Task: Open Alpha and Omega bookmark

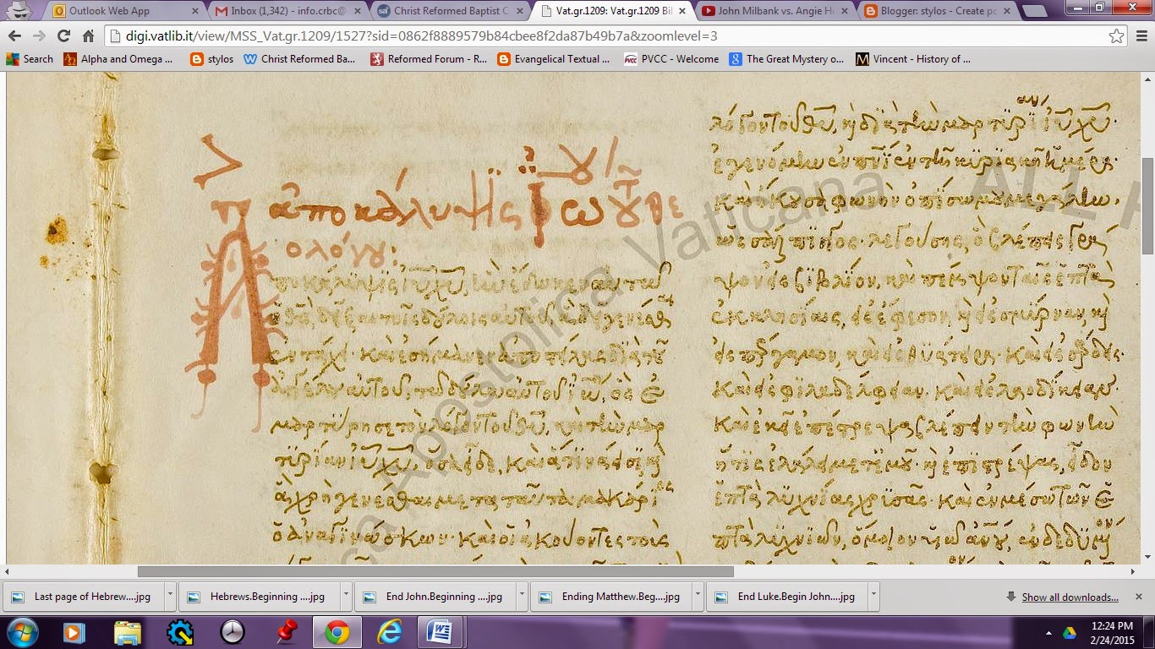Action: 118,59
